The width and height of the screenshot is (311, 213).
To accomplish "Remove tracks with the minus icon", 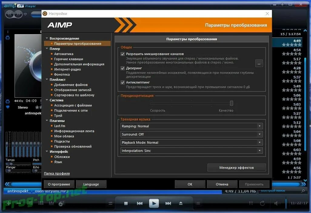I will [19, 203].
